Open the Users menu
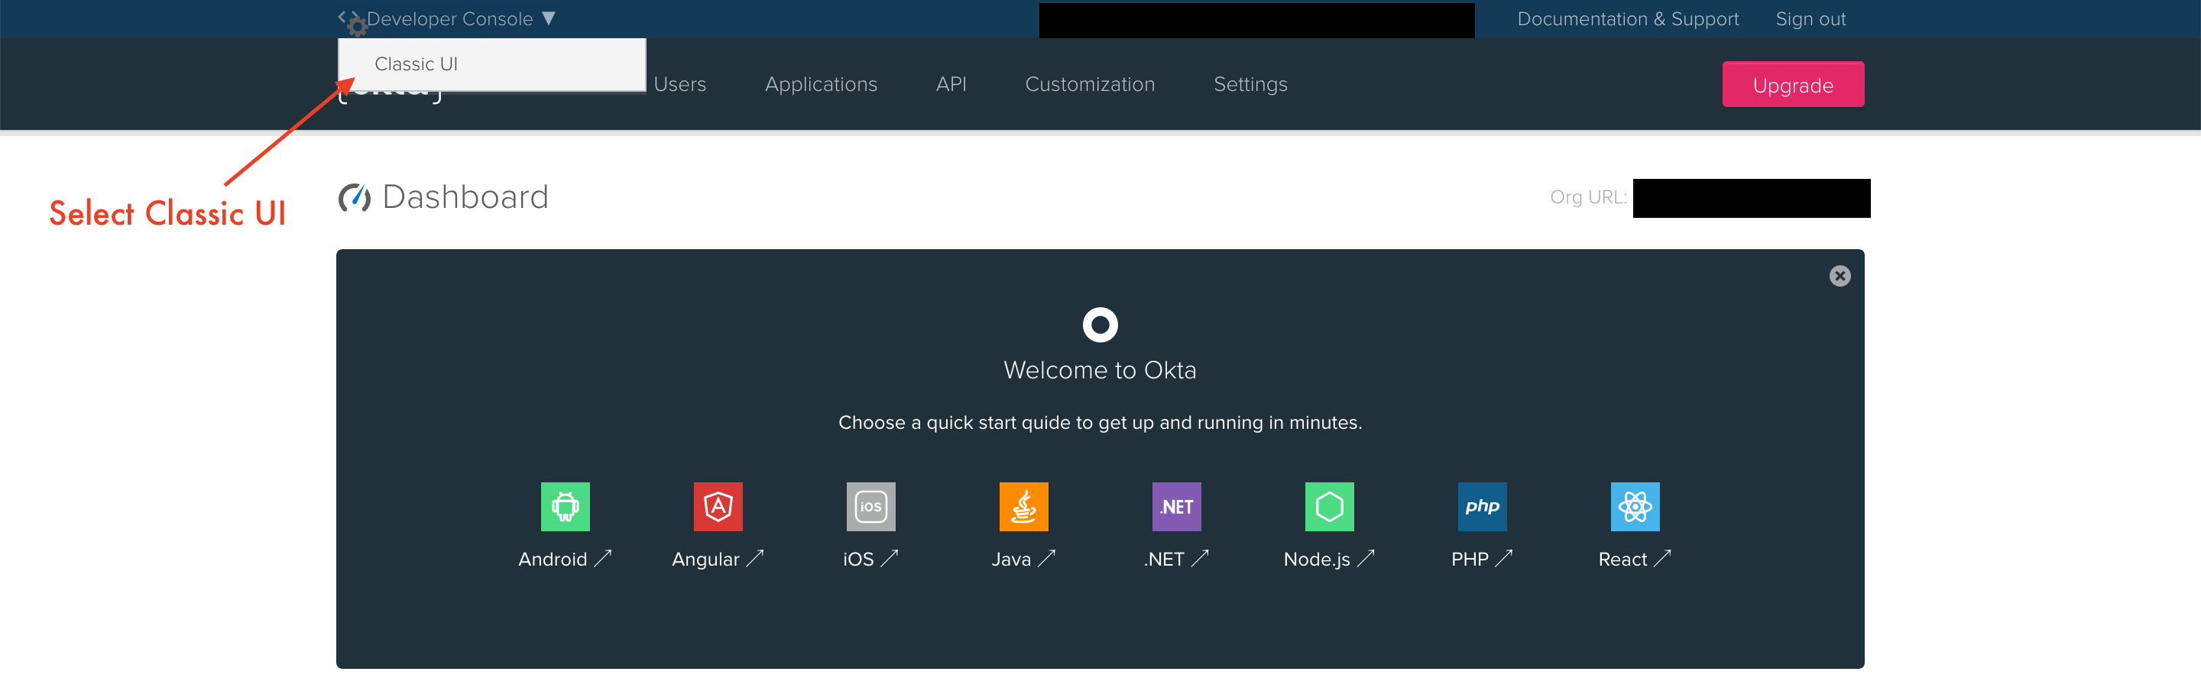The width and height of the screenshot is (2201, 691). pyautogui.click(x=680, y=85)
